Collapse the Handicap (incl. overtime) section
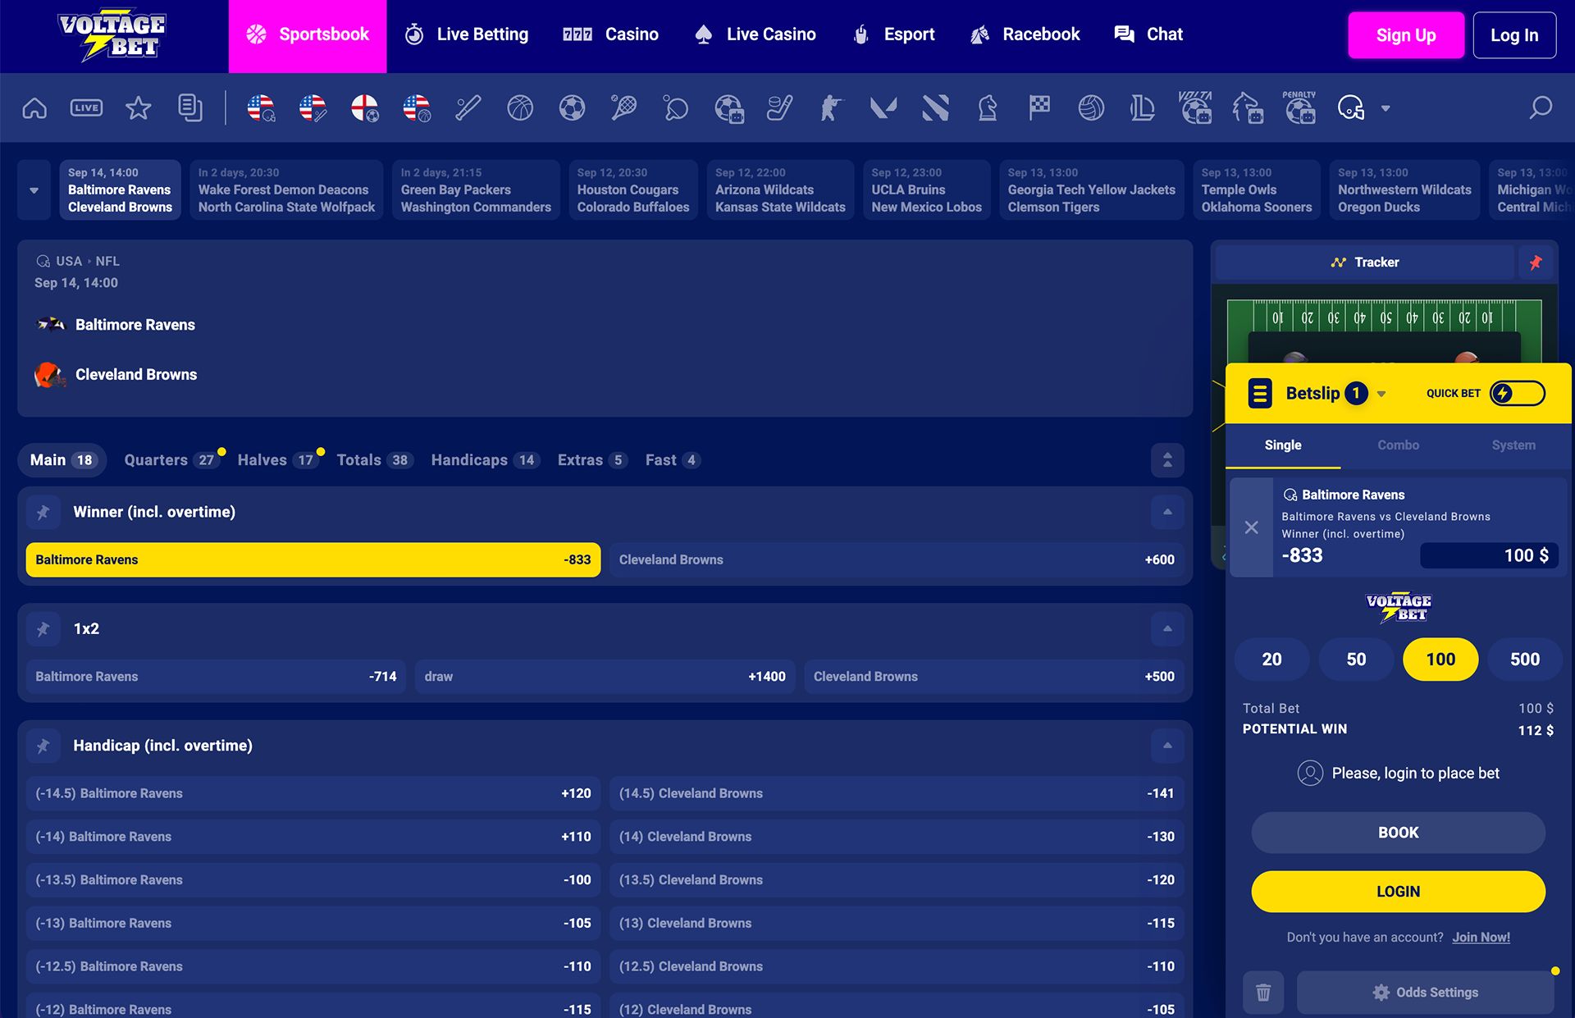The height and width of the screenshot is (1018, 1575). point(1166,746)
